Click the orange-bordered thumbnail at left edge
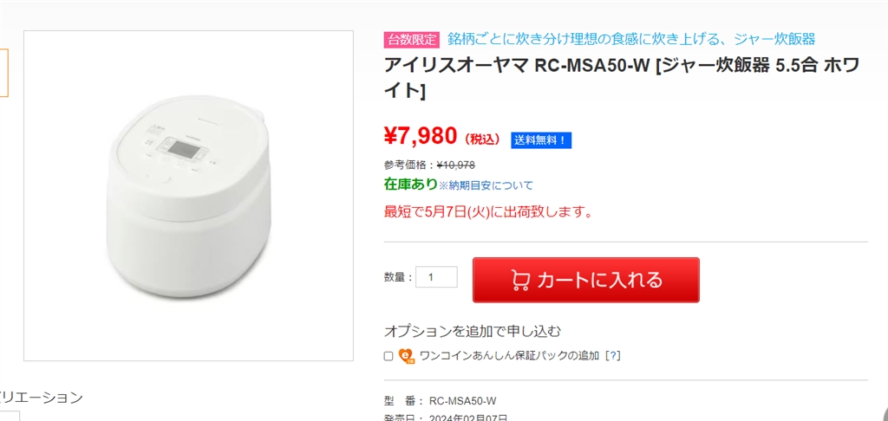The image size is (888, 421). tap(4, 73)
